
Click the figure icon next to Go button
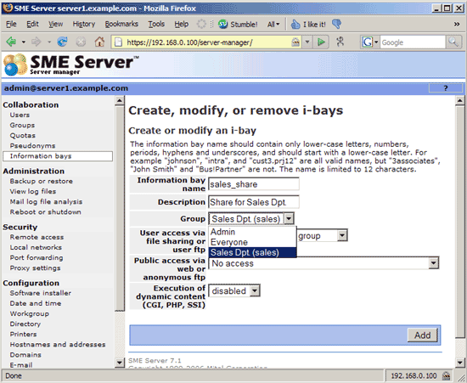point(340,42)
